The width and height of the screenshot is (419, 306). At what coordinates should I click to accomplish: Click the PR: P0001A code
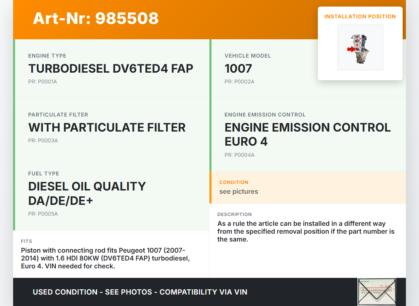[x=43, y=81]
